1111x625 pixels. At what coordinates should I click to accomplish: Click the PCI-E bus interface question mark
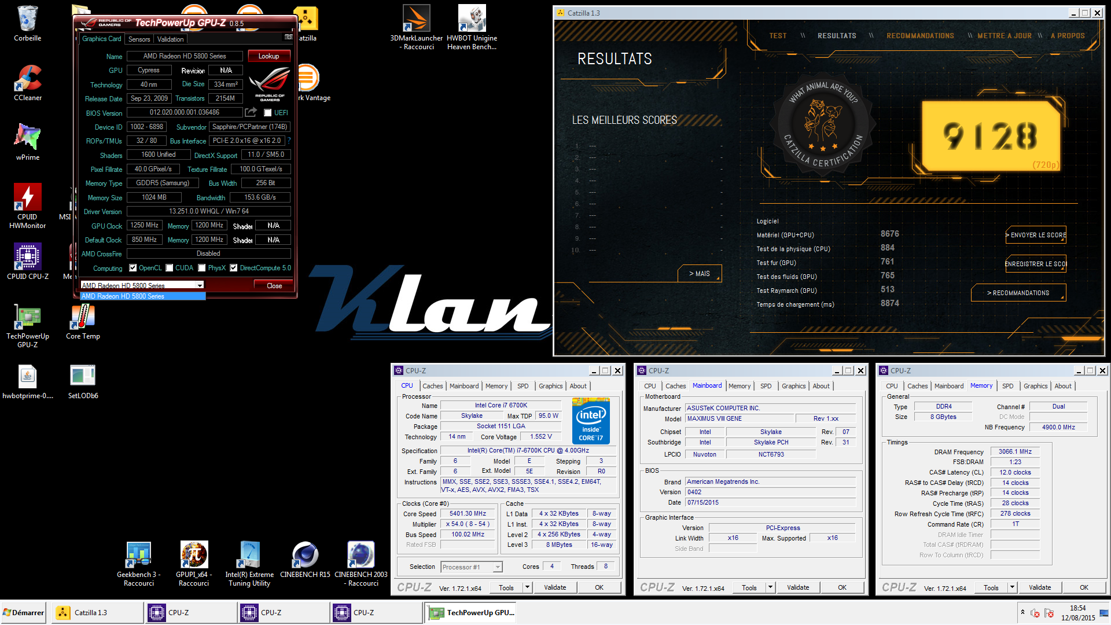(x=289, y=141)
